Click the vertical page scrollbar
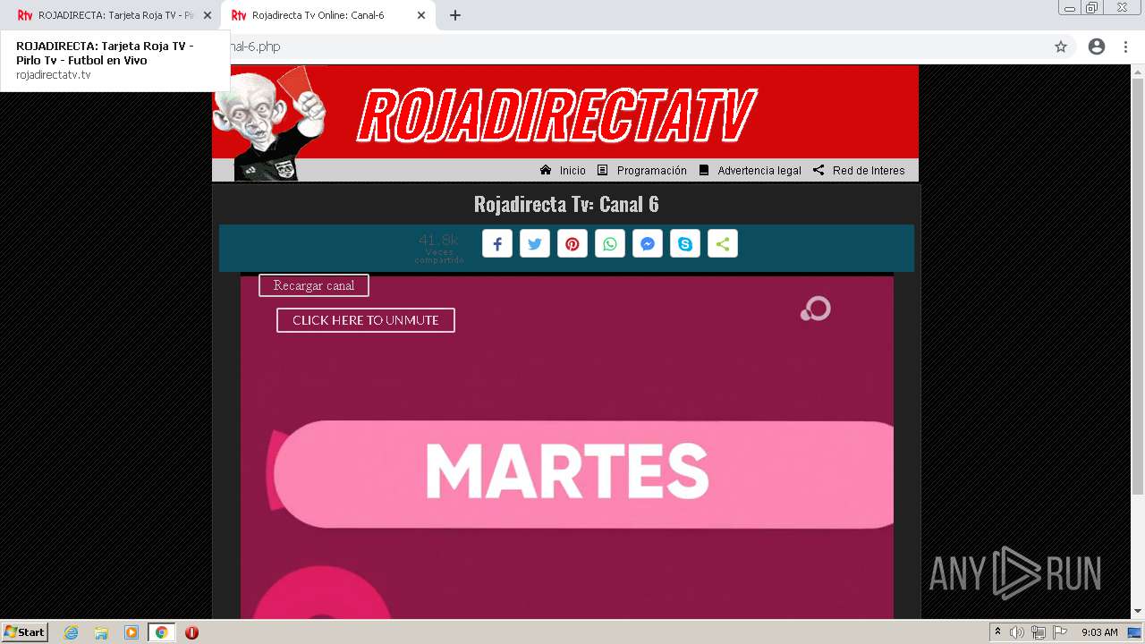This screenshot has height=644, width=1145. click(x=1138, y=286)
